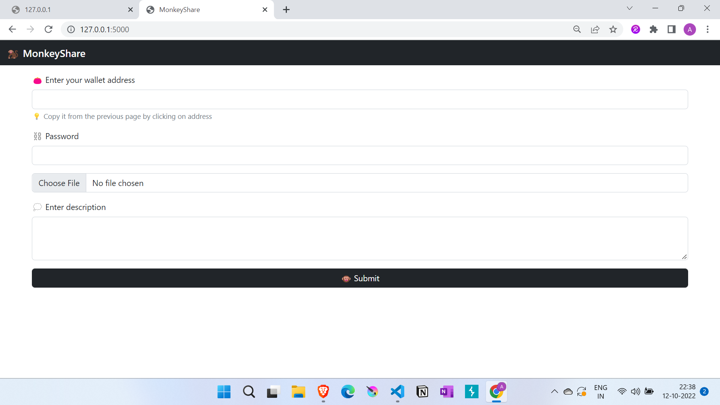Open the extensions puzzle-piece icon
The image size is (720, 405).
coord(654,29)
